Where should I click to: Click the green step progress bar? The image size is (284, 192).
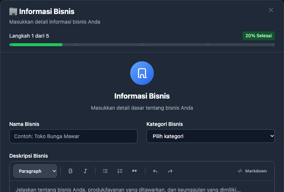(36, 45)
